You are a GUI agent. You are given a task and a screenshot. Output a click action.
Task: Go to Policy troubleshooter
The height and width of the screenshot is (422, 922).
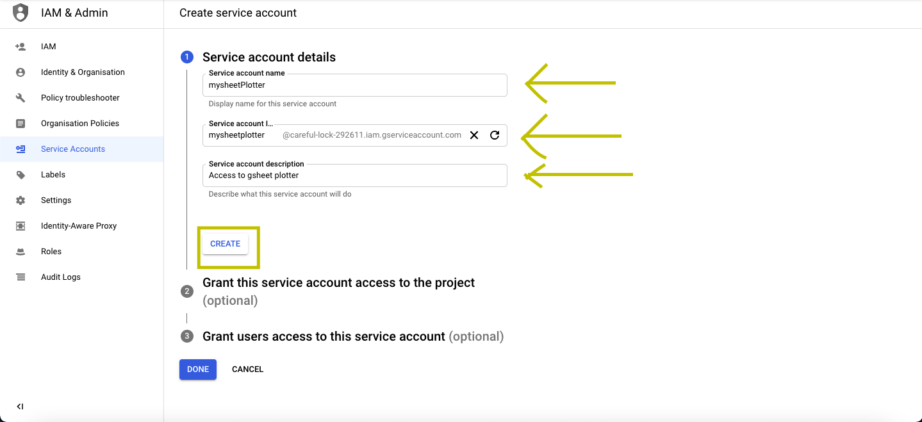81,98
